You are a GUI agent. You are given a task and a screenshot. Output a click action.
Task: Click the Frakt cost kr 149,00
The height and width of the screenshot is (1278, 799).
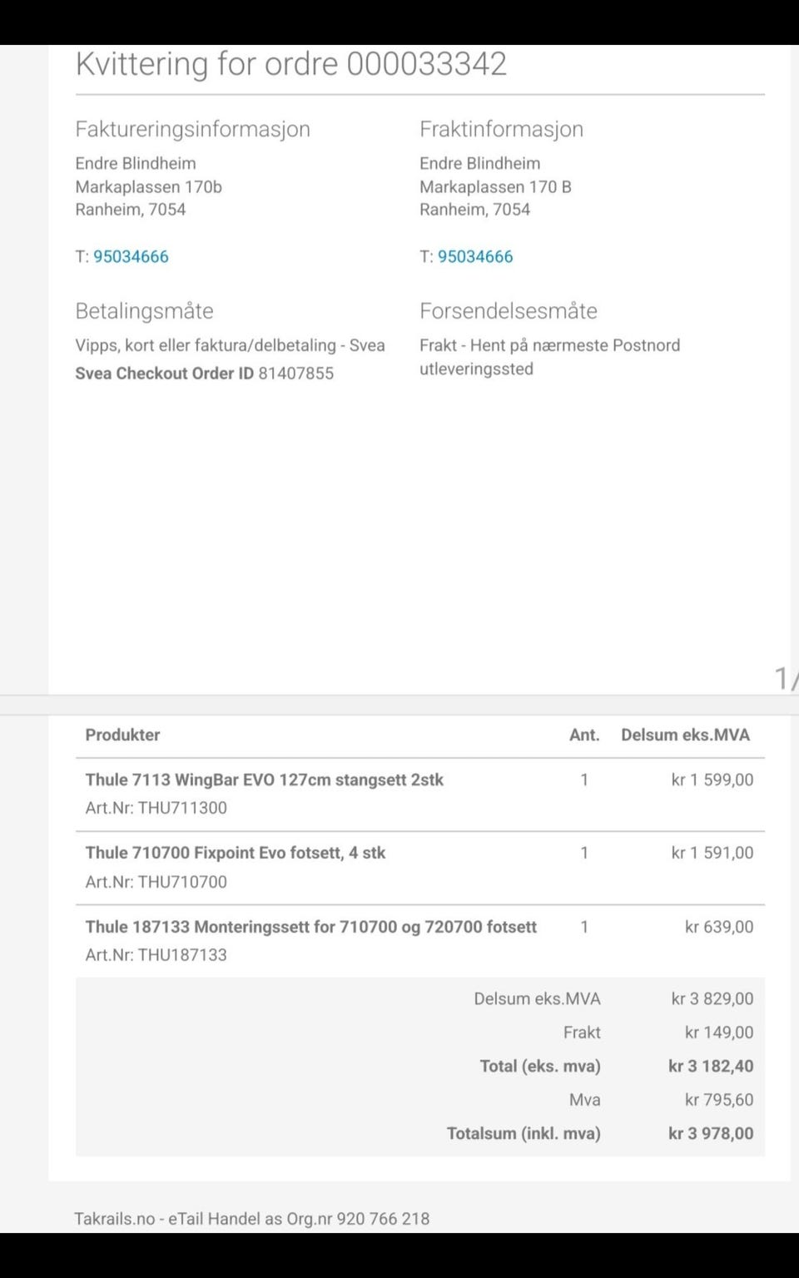(x=719, y=1033)
